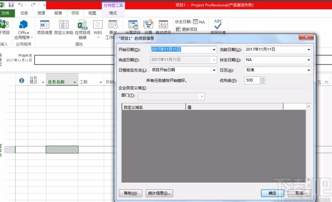
Task: Open the 状态日期 NA dropdown in dialog
Action: click(x=309, y=60)
